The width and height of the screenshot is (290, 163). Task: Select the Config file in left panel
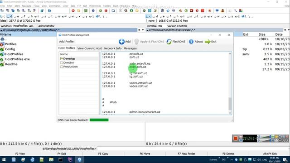pos(10,49)
